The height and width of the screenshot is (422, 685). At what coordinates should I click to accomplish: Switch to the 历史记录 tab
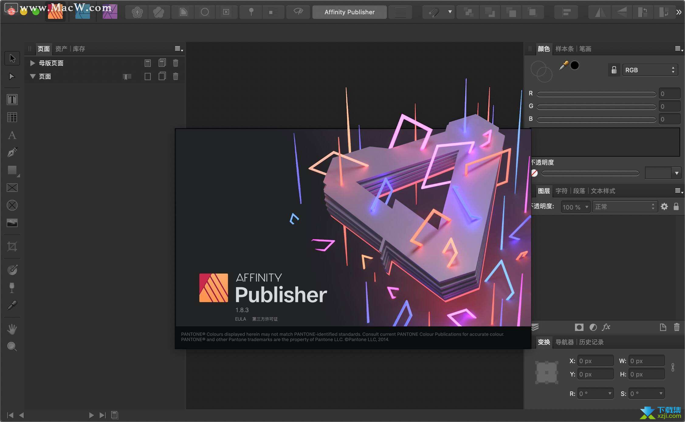click(x=591, y=342)
